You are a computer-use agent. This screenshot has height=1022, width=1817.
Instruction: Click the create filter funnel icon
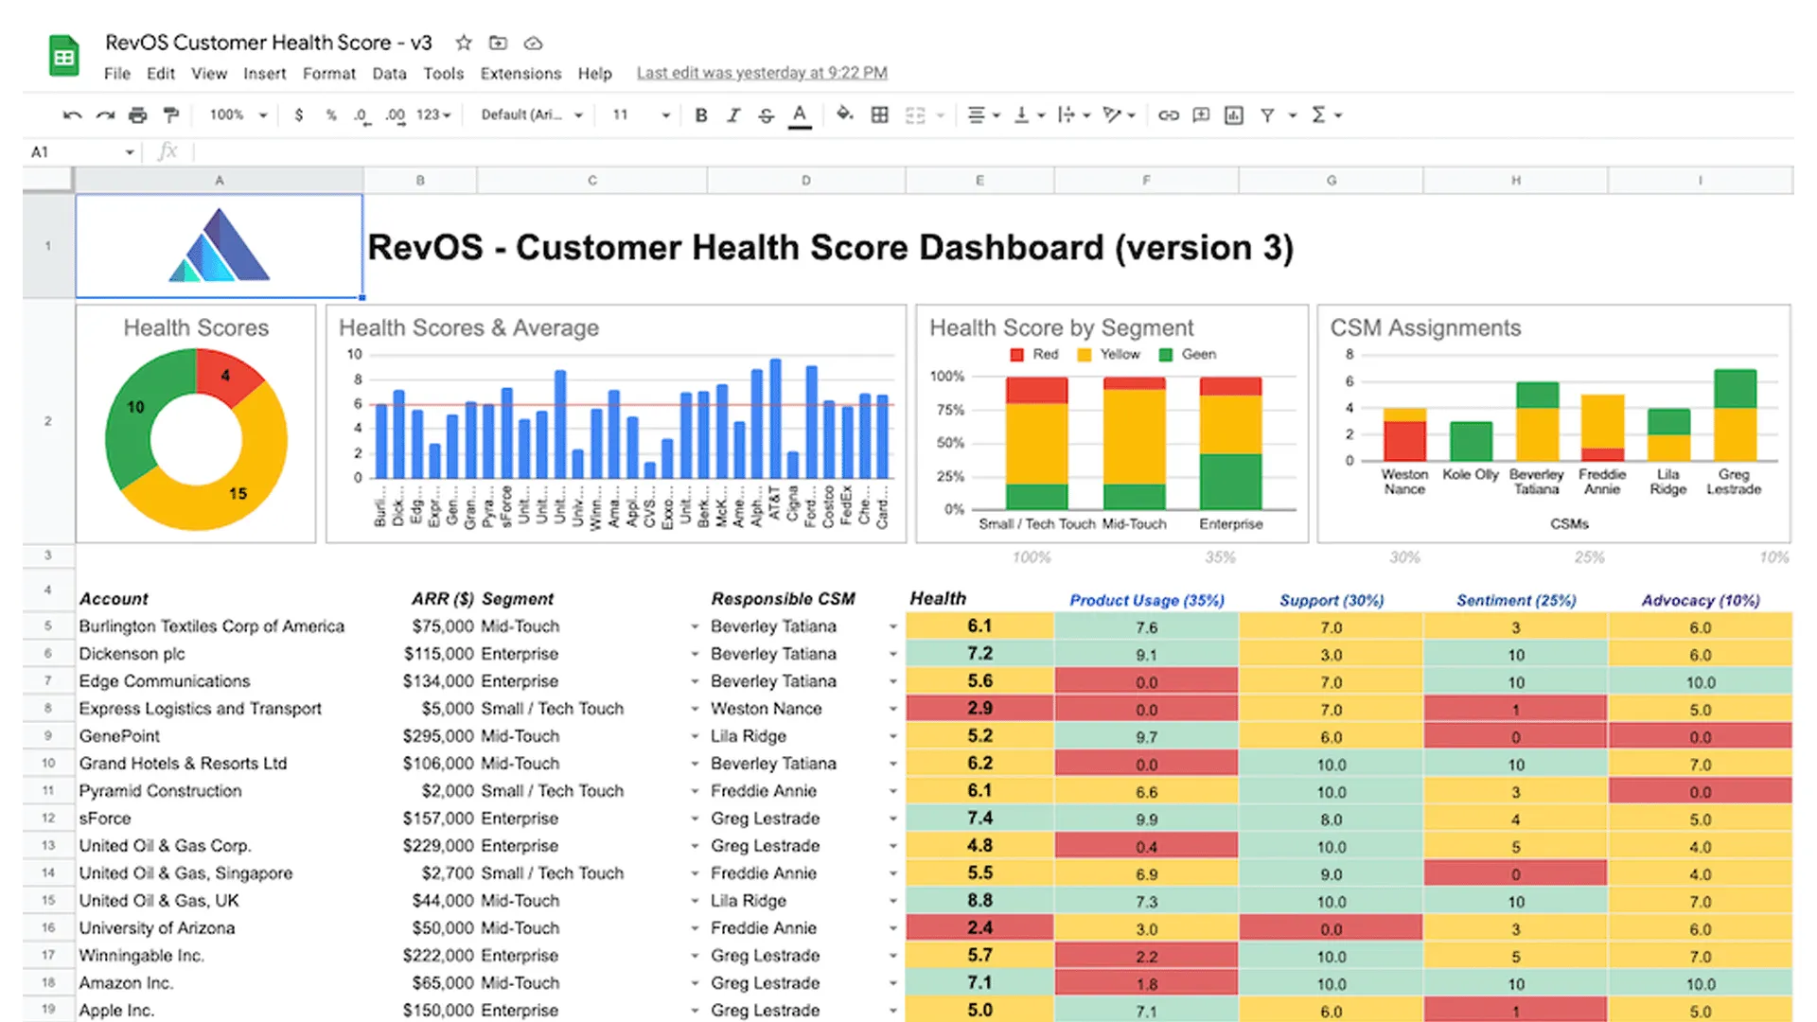click(1267, 115)
